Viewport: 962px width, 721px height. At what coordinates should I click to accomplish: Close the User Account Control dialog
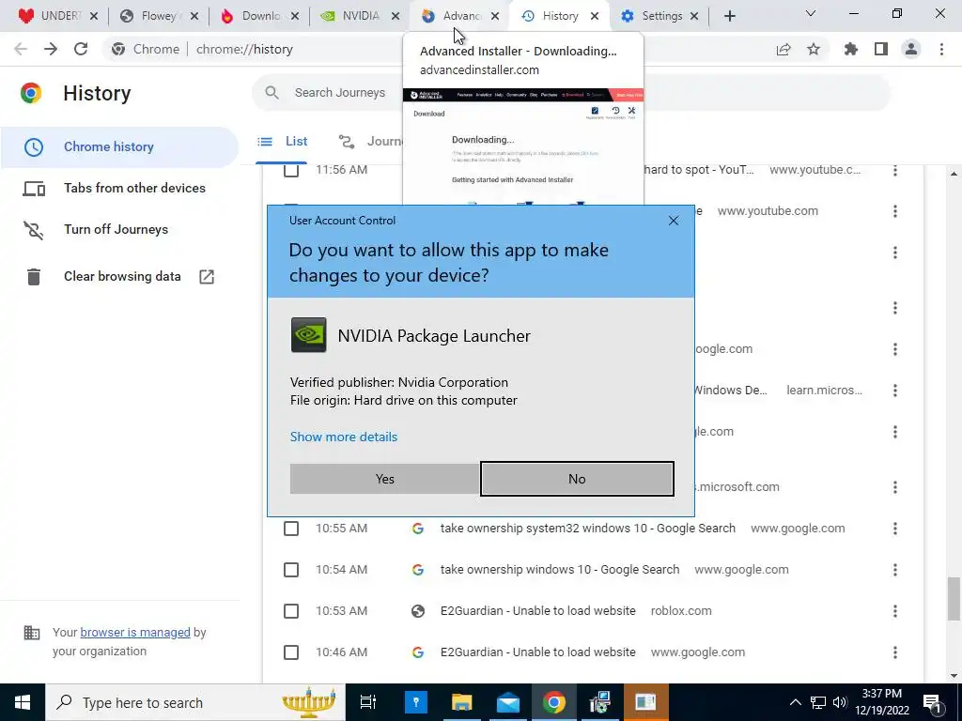tap(673, 221)
